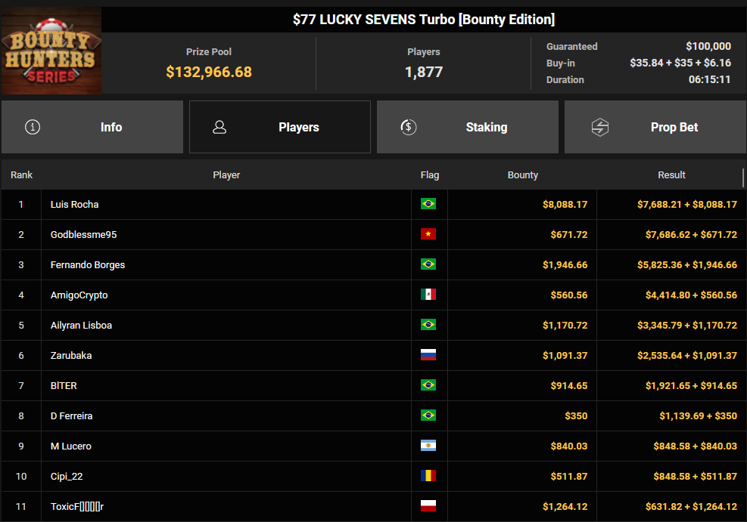Click the $671.72 bounty value
747x522 pixels.
click(569, 234)
